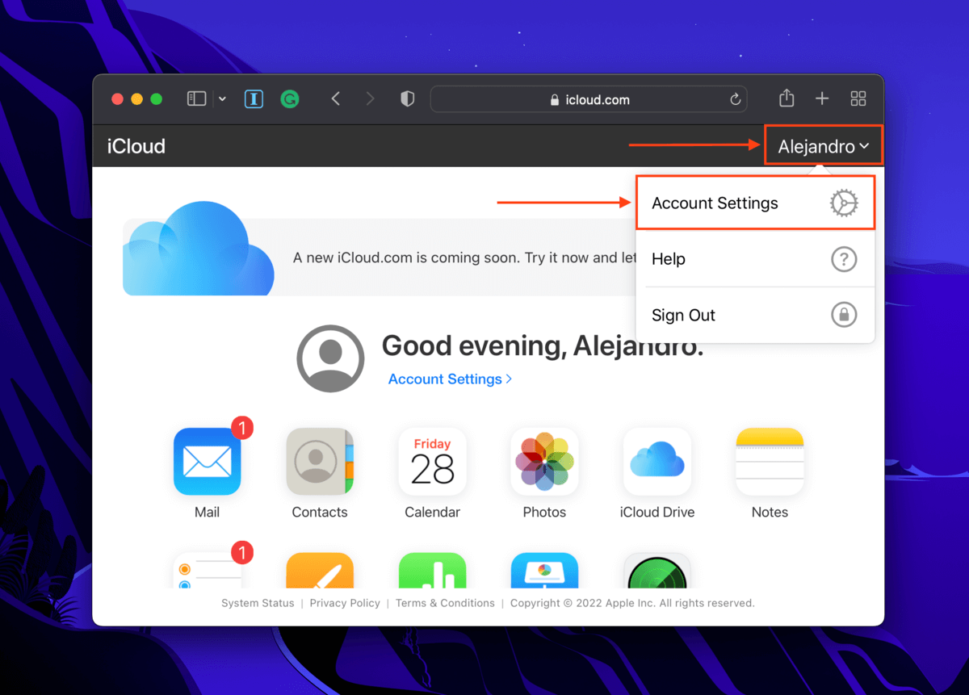Open the Calendar app icon

pyautogui.click(x=432, y=462)
